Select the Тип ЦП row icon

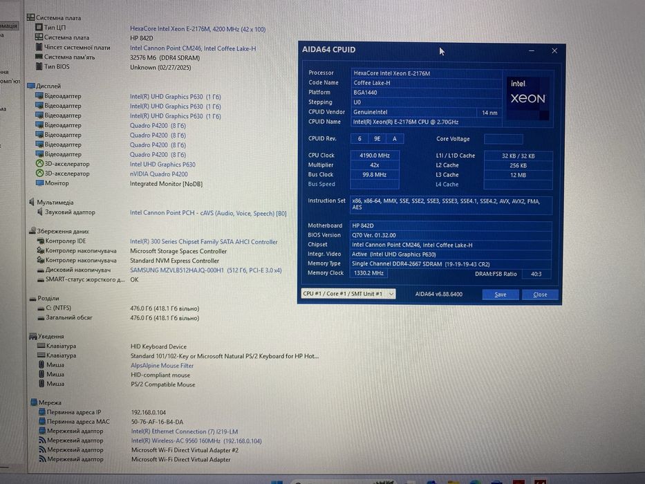tap(39, 27)
